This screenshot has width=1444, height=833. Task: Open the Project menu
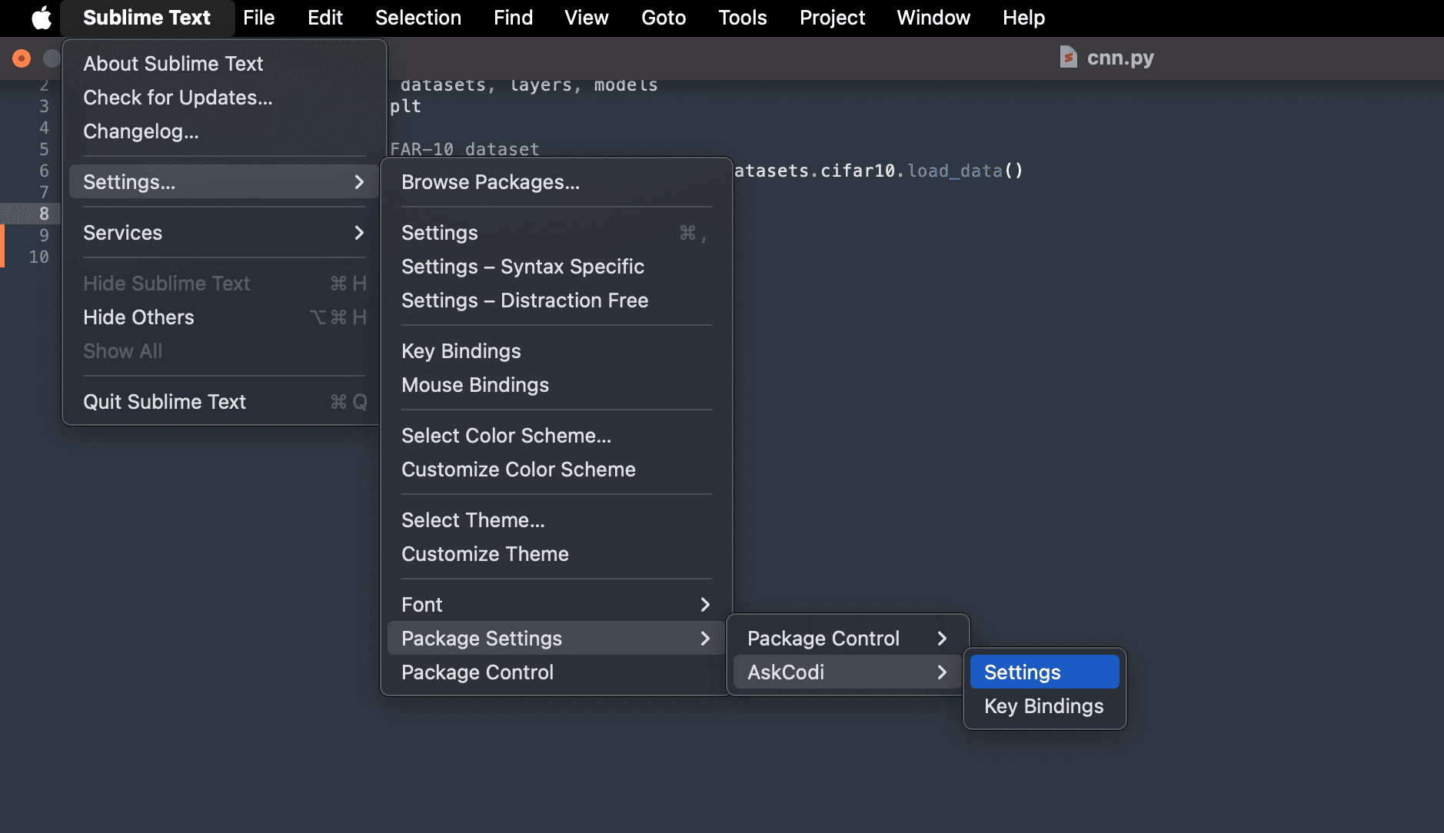click(x=832, y=17)
